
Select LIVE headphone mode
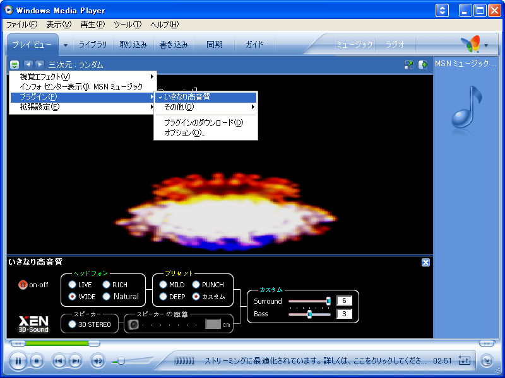click(72, 285)
